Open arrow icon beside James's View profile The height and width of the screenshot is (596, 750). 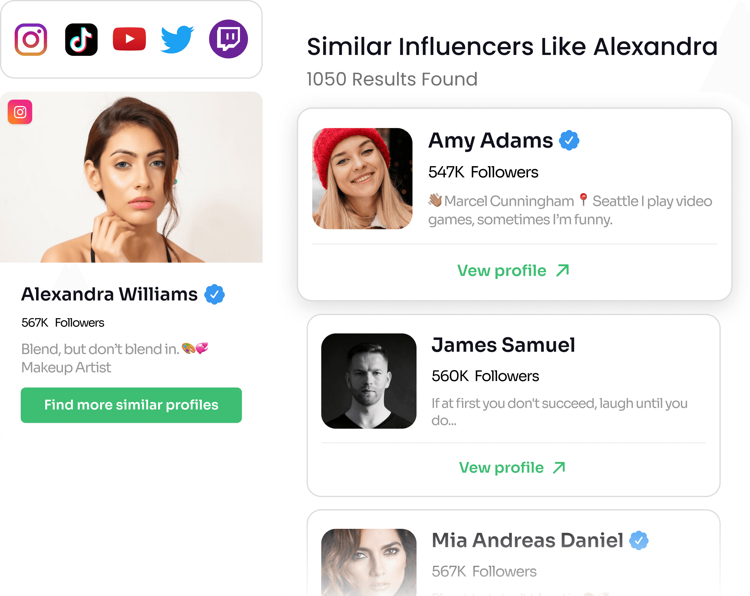[559, 468]
